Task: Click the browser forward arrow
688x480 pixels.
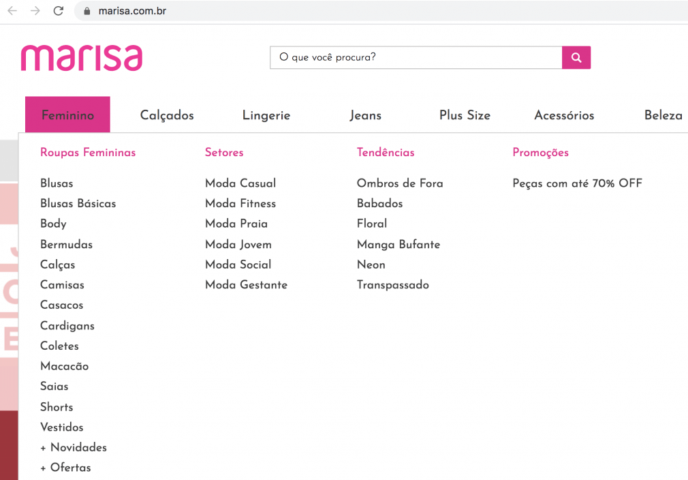Action: (x=35, y=10)
